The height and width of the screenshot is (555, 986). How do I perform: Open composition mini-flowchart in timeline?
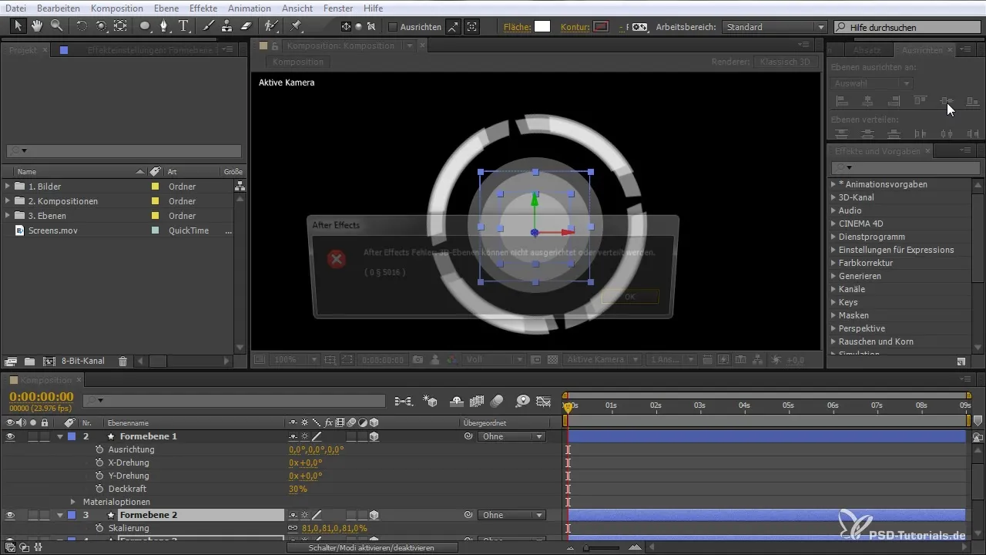pyautogui.click(x=404, y=401)
